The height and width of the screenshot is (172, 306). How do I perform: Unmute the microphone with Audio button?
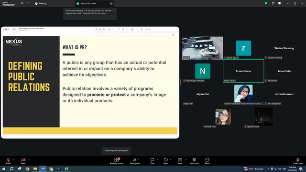point(8,161)
